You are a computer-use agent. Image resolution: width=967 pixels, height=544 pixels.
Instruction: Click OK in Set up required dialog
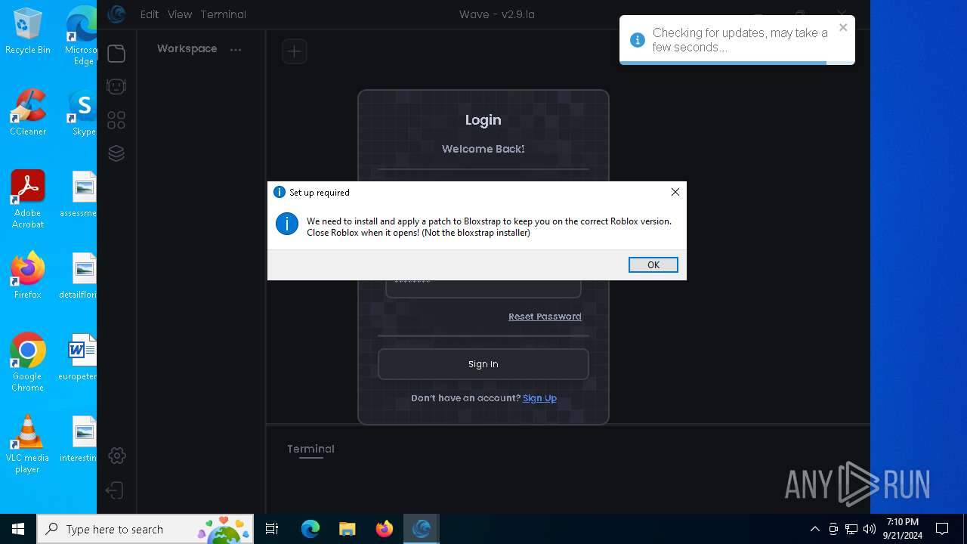click(653, 264)
